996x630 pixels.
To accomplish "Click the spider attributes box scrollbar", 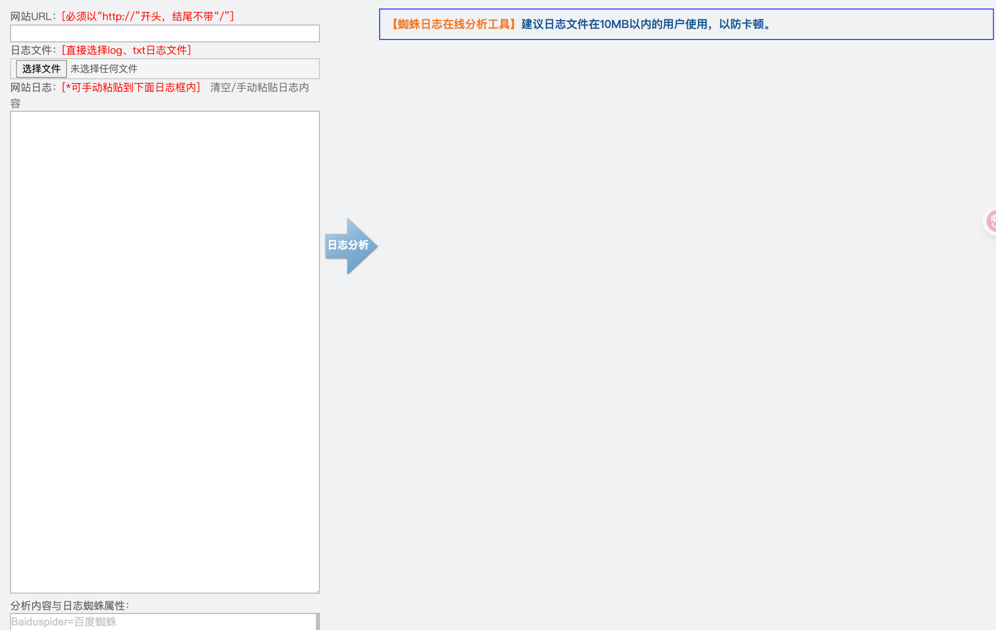I will pyautogui.click(x=317, y=622).
